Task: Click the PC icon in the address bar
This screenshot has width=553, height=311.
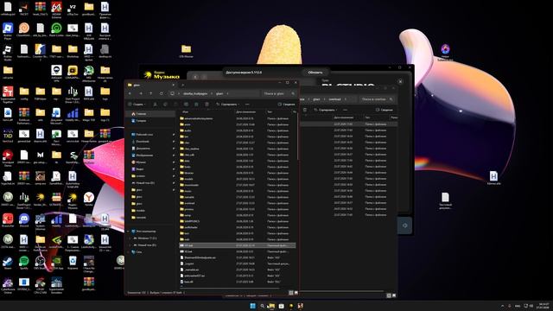Action: (x=172, y=93)
